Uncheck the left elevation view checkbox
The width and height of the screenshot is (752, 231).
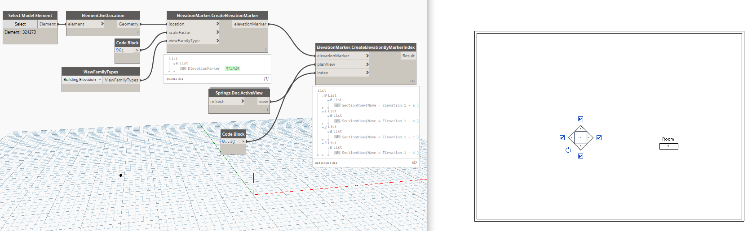point(562,138)
